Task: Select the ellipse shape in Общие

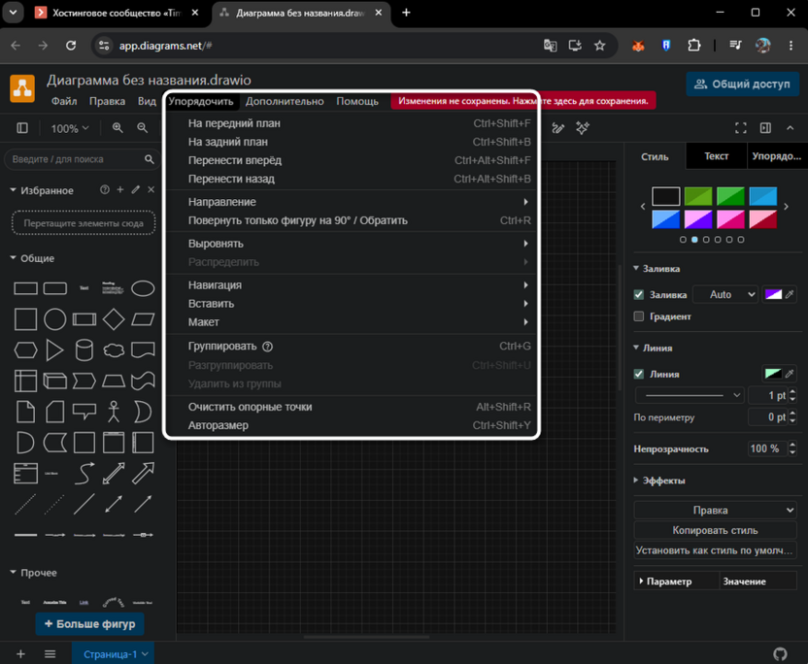Action: click(143, 288)
